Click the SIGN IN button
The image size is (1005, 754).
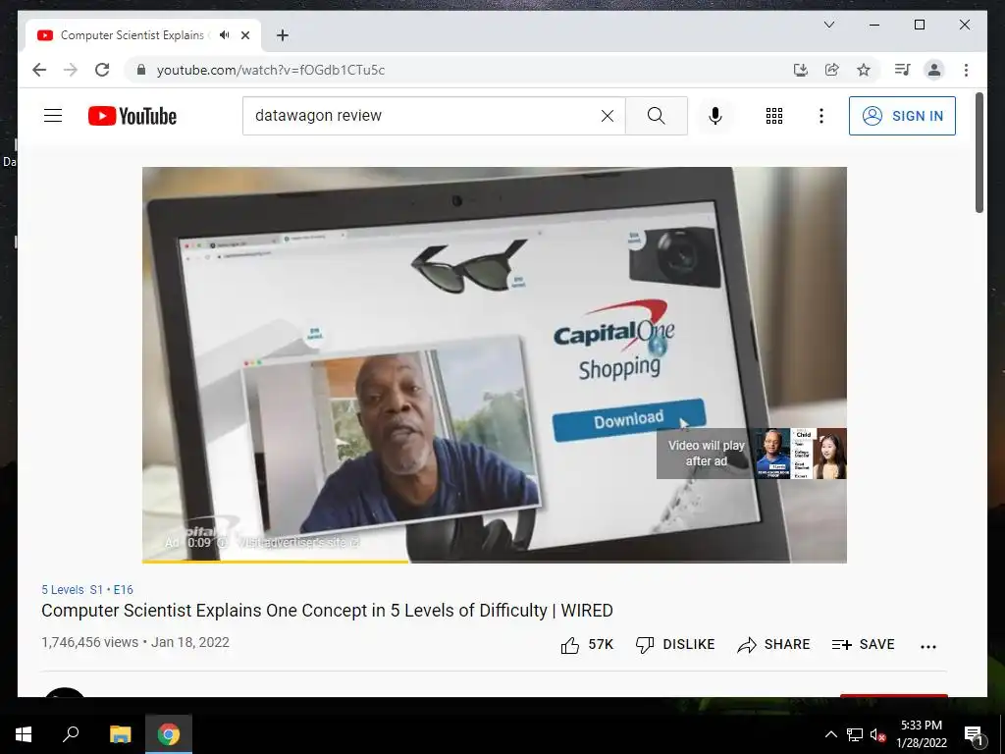903,116
